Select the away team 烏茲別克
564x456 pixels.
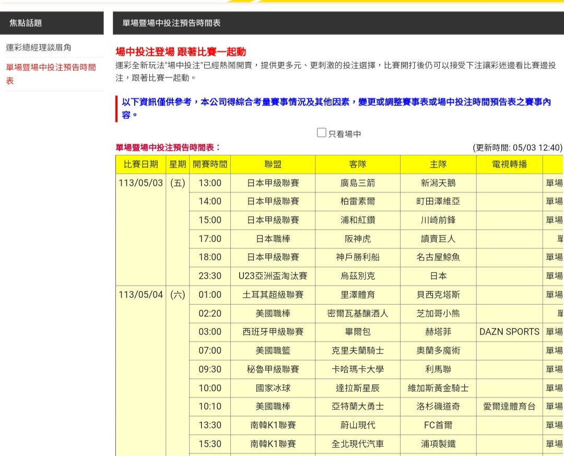coord(358,276)
